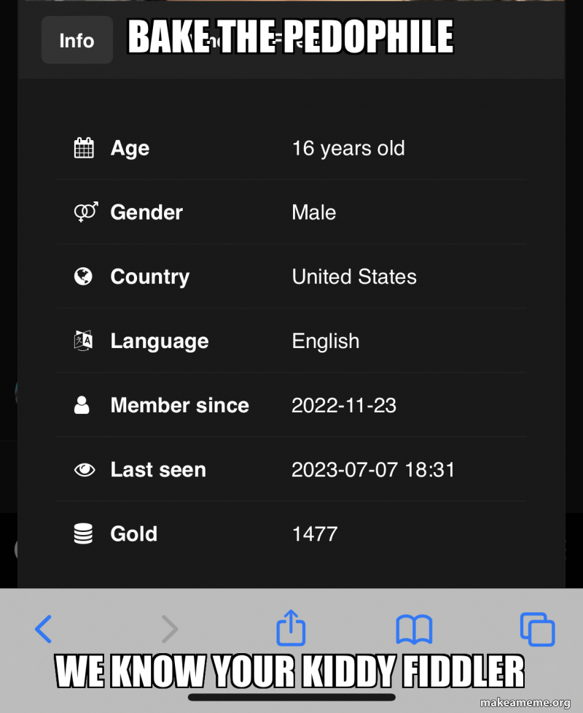
Task: Click the gender symbol icon
Action: 85,212
